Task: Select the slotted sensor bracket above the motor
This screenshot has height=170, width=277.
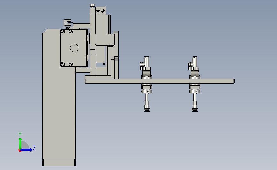Action: [68, 24]
